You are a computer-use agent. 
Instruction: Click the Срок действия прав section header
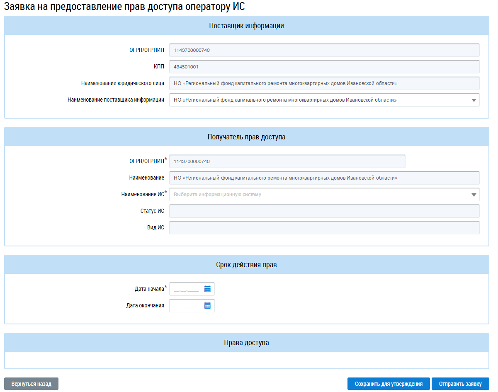(x=246, y=265)
